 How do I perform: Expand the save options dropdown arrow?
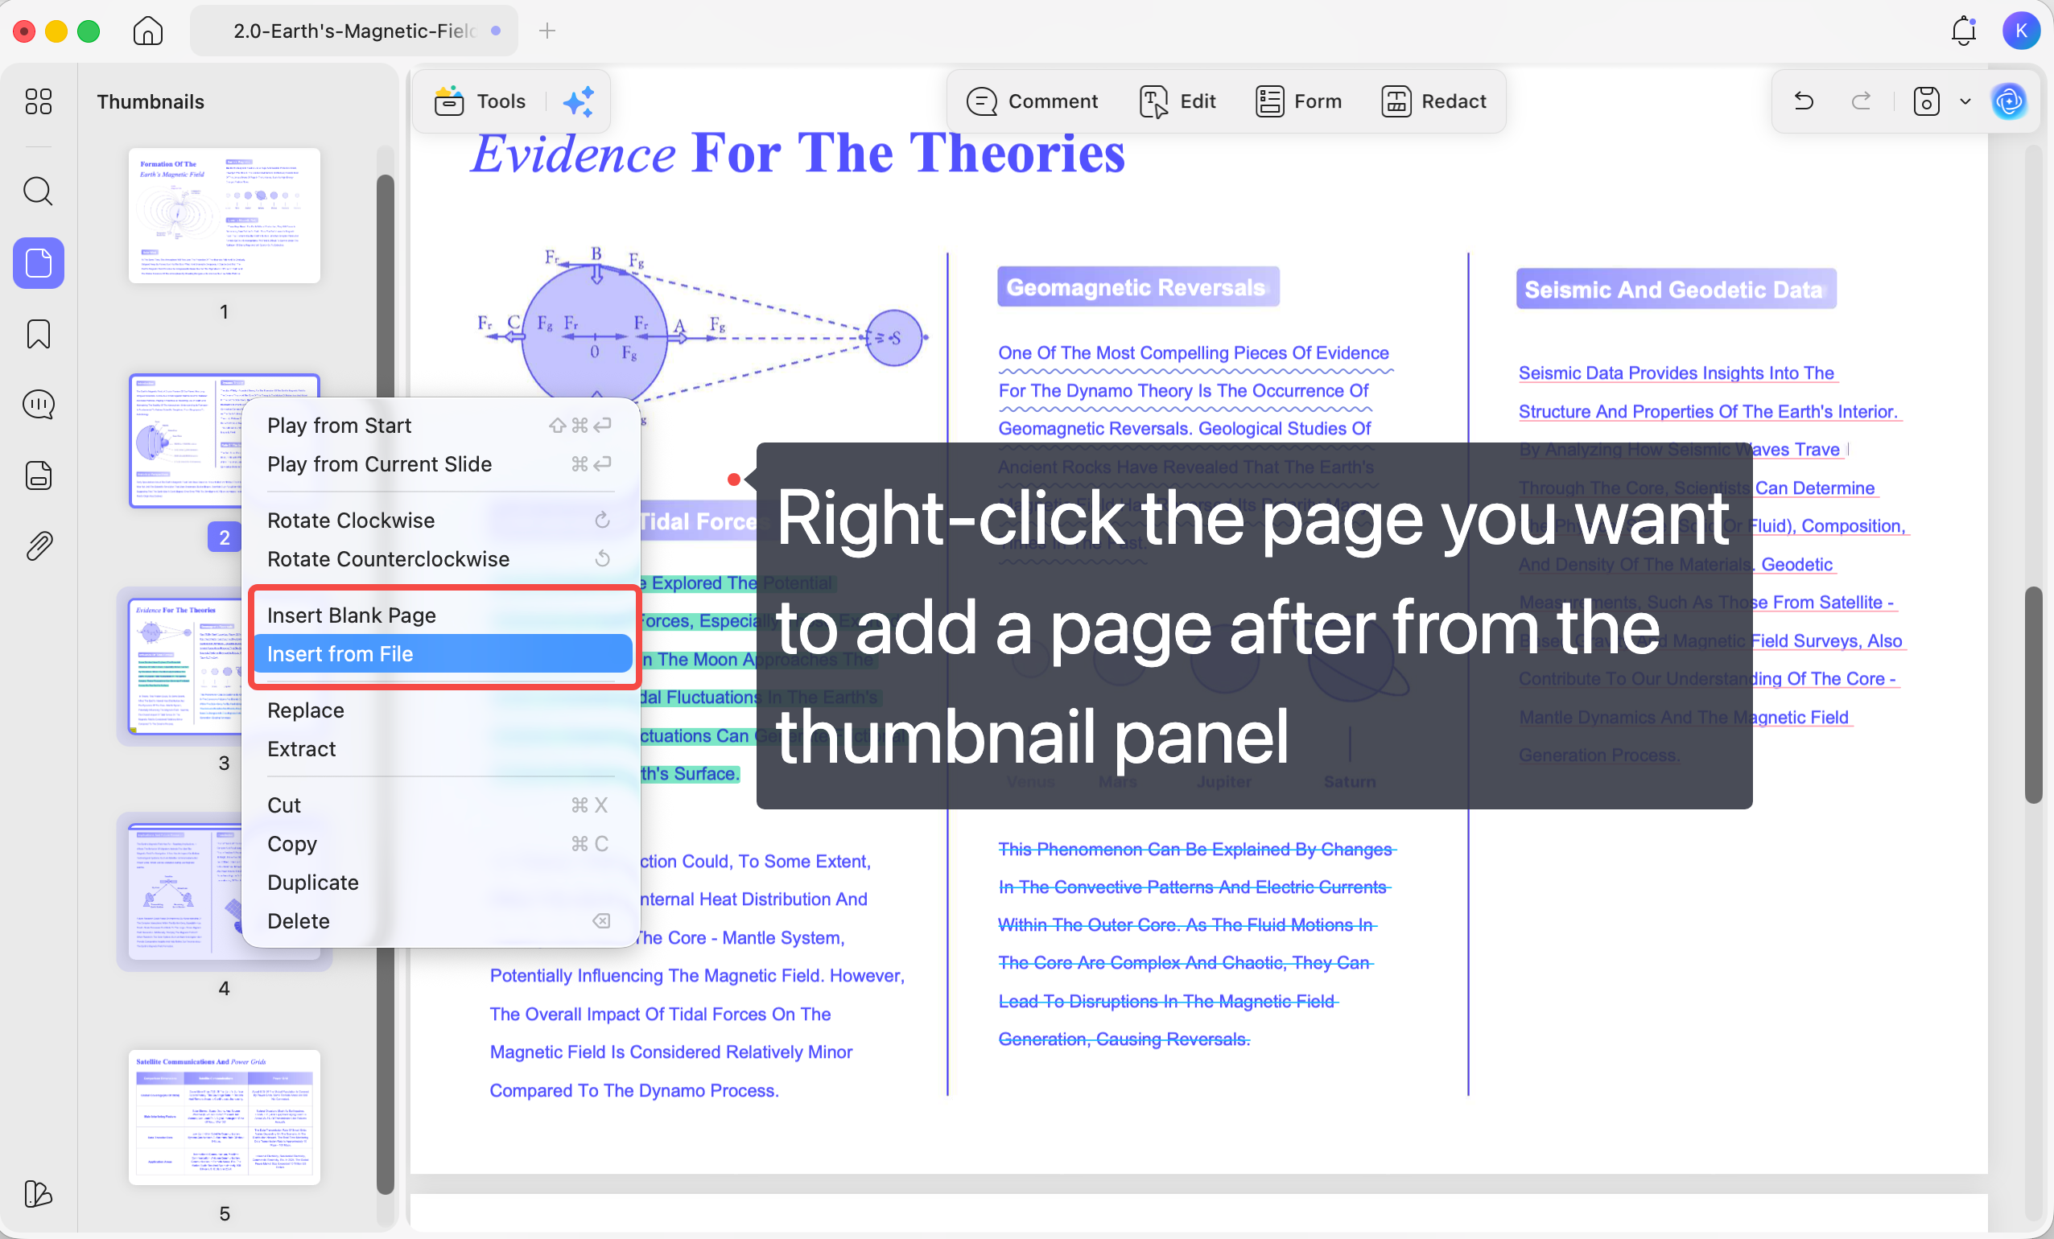pyautogui.click(x=1965, y=101)
